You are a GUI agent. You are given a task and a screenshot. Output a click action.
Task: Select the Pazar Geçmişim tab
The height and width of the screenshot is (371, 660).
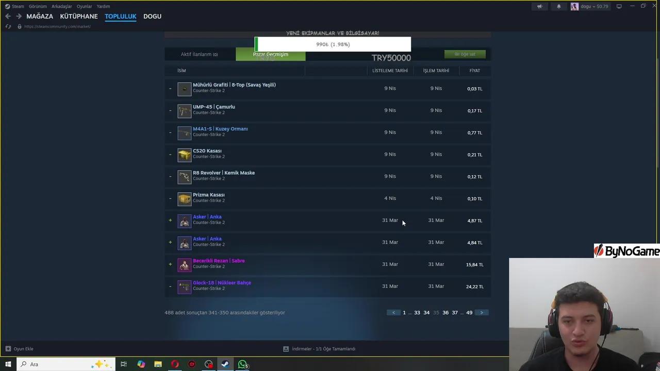270,54
